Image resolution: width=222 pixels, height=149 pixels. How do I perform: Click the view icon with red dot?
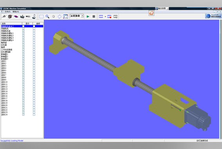pyautogui.click(x=109, y=17)
